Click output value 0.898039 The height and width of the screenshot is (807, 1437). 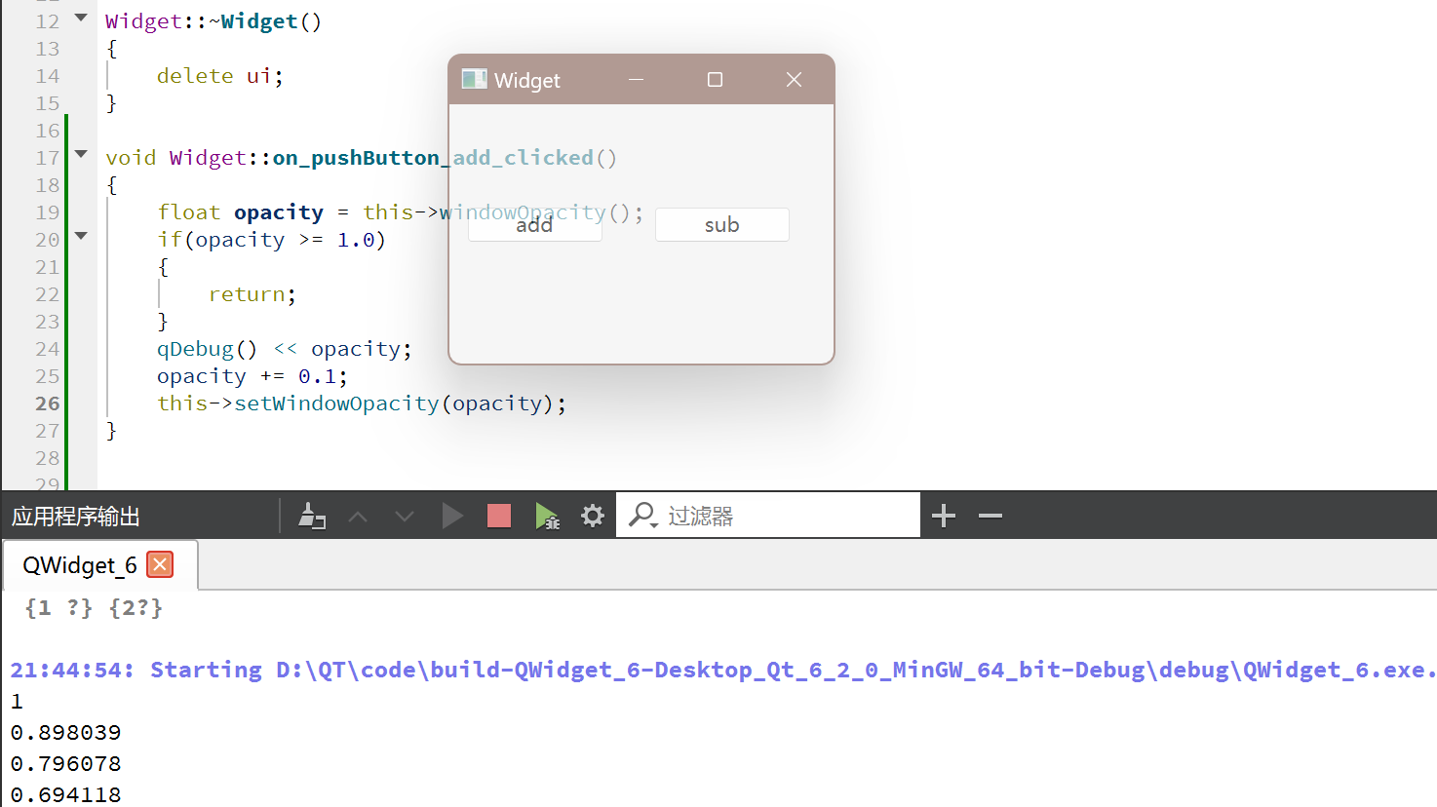coord(66,732)
